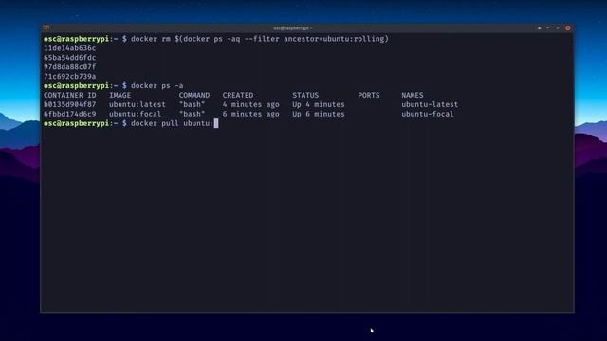Click the PORTS column header
607x341 pixels.
pos(369,95)
